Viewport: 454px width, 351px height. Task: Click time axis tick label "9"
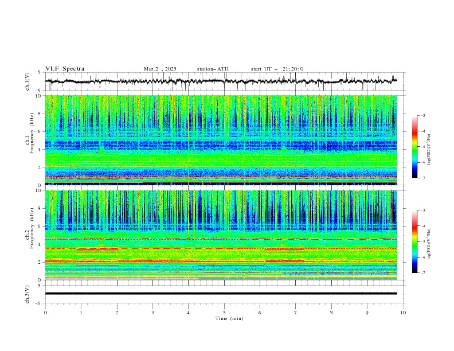pos(367,313)
